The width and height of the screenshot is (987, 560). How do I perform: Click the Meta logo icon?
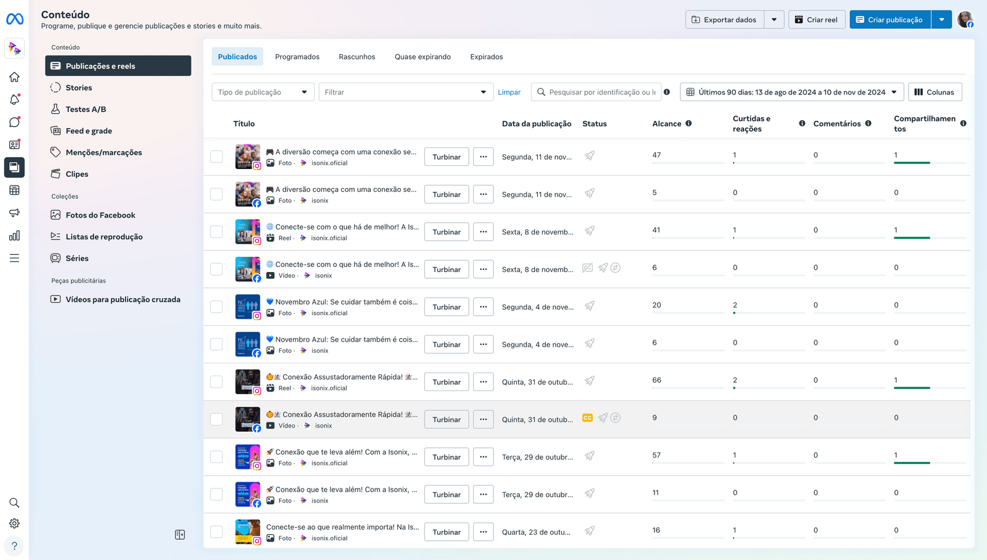(15, 20)
